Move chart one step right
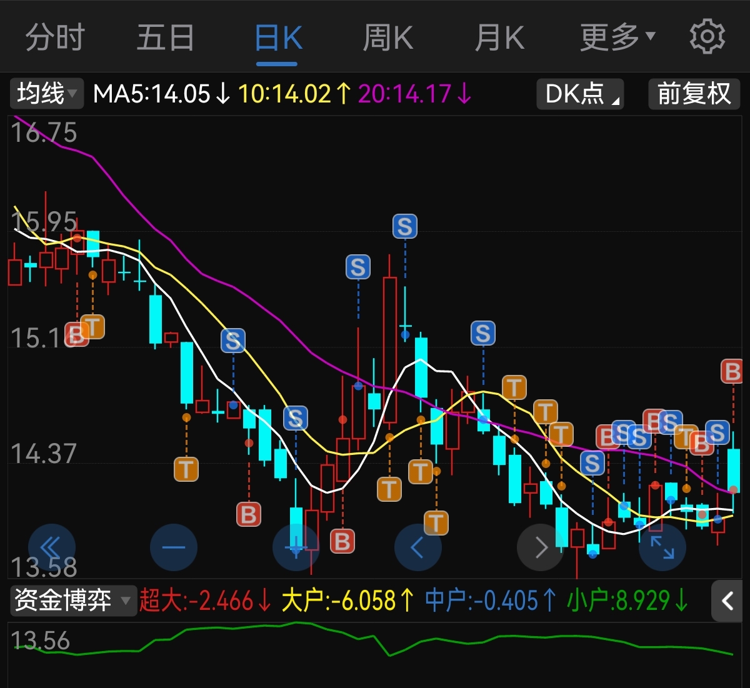The image size is (750, 688). coord(541,548)
